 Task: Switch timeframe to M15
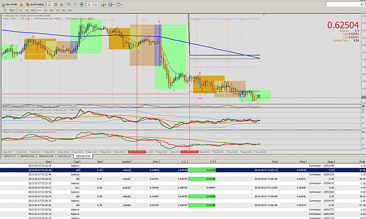click(x=33, y=11)
